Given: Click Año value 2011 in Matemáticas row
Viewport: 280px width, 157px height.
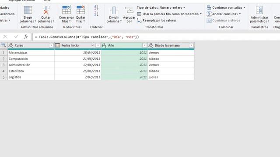Looking at the screenshot, I should click(x=124, y=53).
